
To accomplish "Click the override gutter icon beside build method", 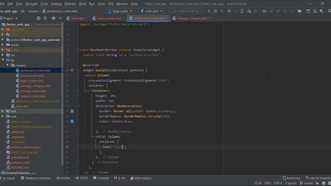I will click(x=72, y=70).
